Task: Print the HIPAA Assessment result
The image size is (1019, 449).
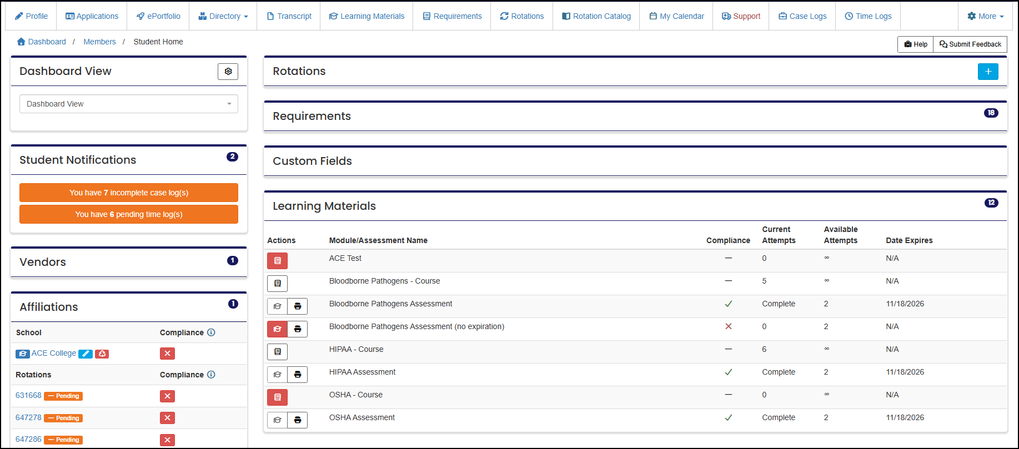Action: point(298,375)
